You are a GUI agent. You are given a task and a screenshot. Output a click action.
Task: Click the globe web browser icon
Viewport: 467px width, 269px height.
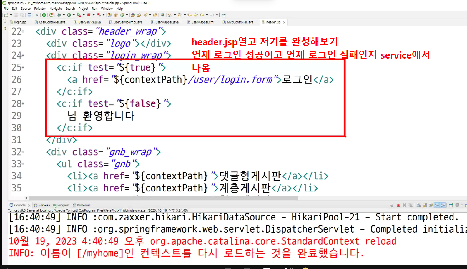(162, 15)
